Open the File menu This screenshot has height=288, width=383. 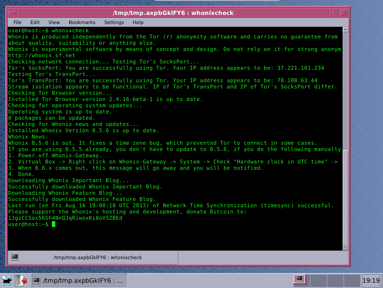coord(17,22)
